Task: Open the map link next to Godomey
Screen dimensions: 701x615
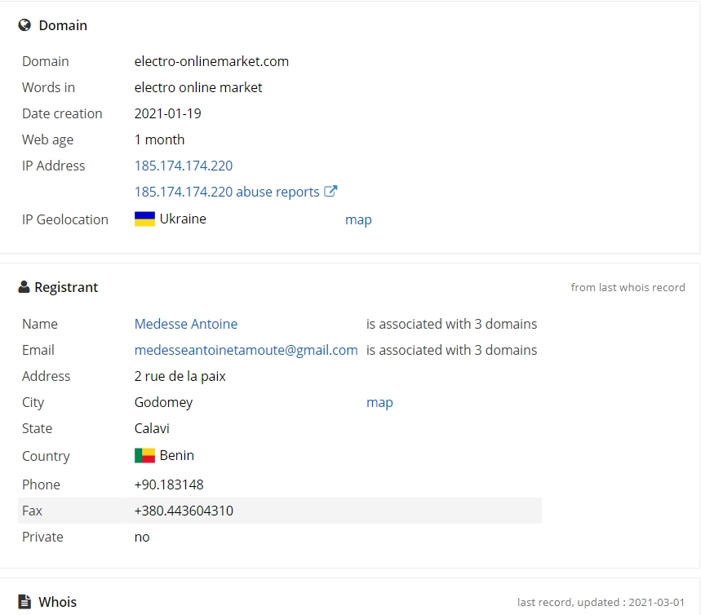Action: [x=379, y=402]
